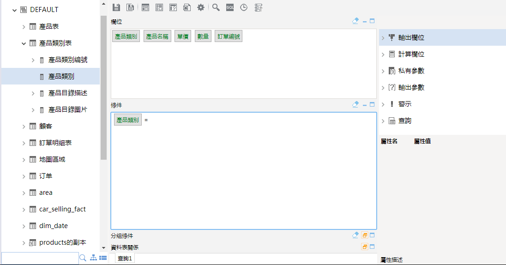
Task: Maximize the 條件 panel
Action: [x=372, y=104]
